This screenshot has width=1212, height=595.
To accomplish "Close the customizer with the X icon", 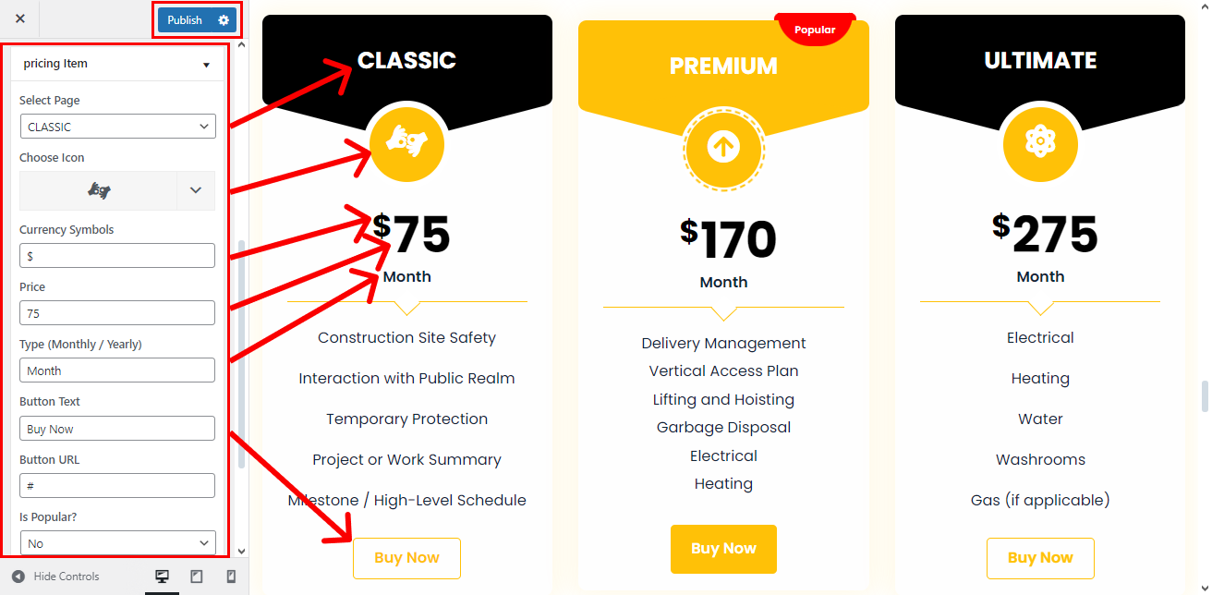I will [x=20, y=19].
